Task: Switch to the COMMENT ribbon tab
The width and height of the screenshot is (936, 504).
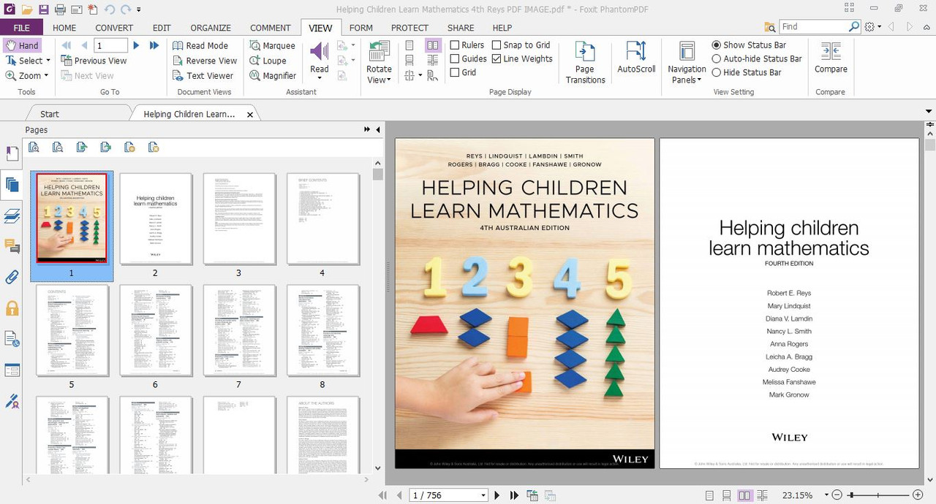Action: (x=271, y=28)
